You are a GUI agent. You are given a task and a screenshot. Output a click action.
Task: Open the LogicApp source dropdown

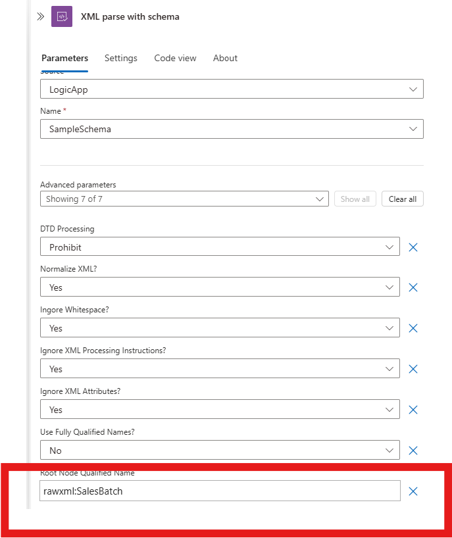click(x=232, y=89)
